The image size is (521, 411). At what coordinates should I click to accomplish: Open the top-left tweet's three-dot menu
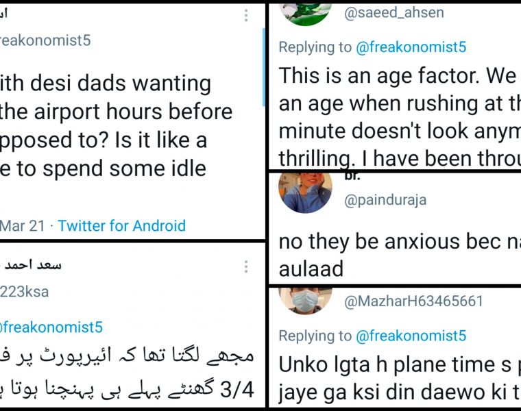click(247, 15)
